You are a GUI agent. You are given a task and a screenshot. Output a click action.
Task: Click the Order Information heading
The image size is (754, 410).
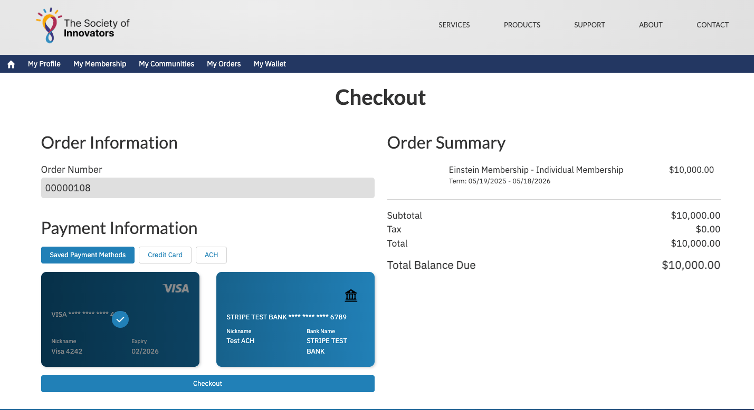[109, 143]
